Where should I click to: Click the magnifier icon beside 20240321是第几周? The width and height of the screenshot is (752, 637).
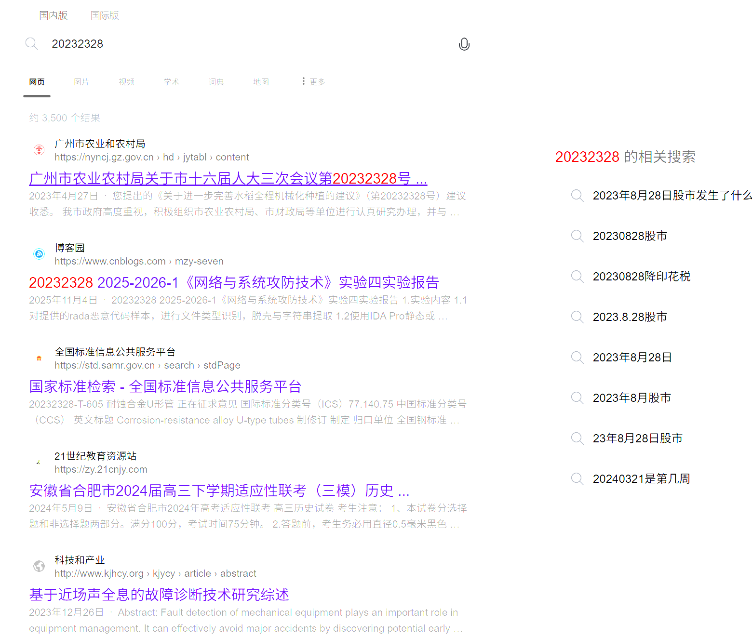point(577,478)
